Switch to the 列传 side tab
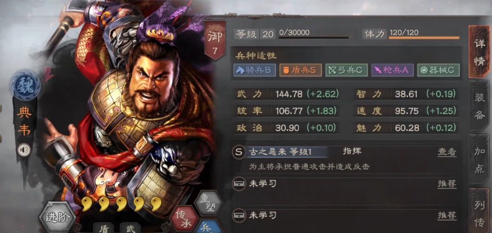 tap(480, 212)
